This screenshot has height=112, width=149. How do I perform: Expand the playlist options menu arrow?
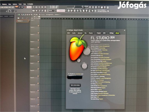17,15
